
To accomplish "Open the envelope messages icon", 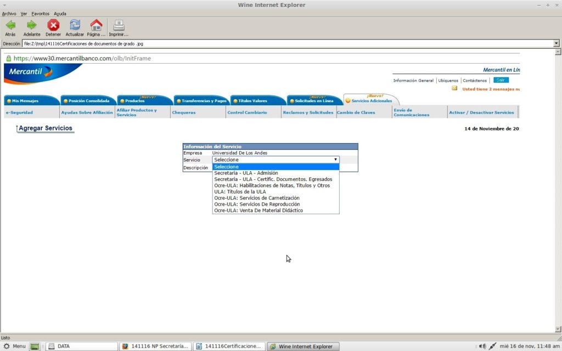I will click(454, 88).
